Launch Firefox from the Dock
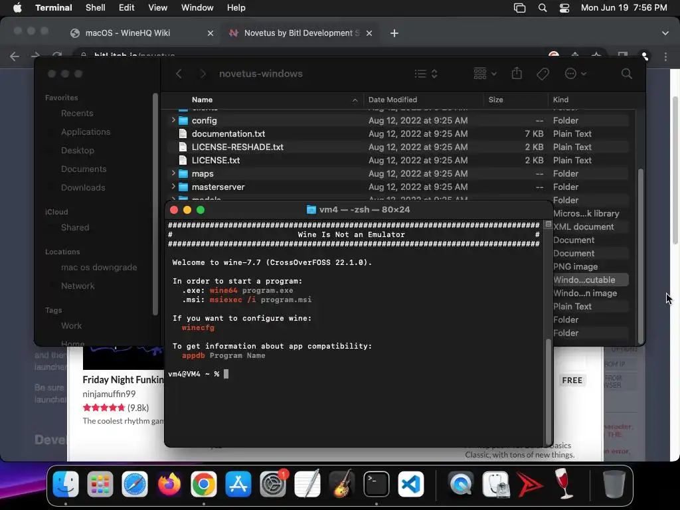680x510 pixels. [169, 484]
